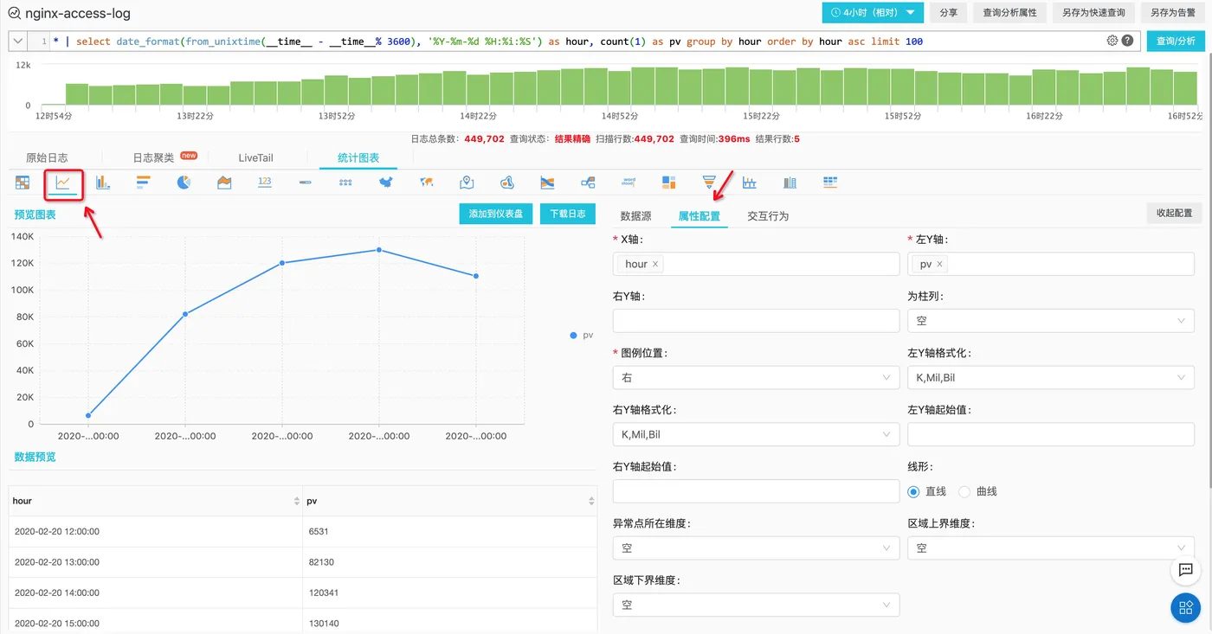Sort the hour column
The image size is (1212, 634).
(297, 501)
